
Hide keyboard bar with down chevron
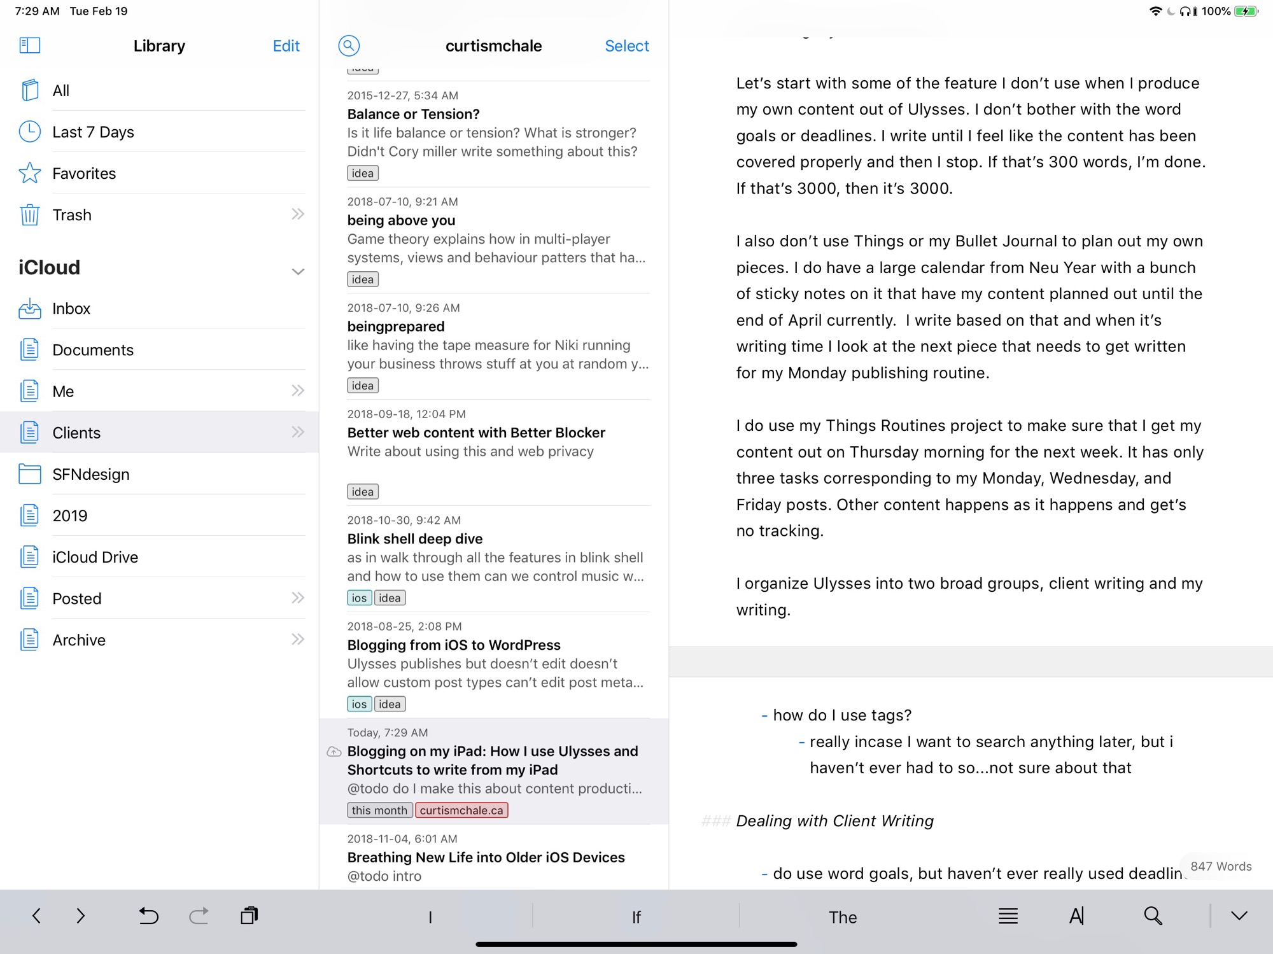click(1239, 916)
